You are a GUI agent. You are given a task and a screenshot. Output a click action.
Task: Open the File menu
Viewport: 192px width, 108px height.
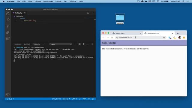[x=18, y=1]
